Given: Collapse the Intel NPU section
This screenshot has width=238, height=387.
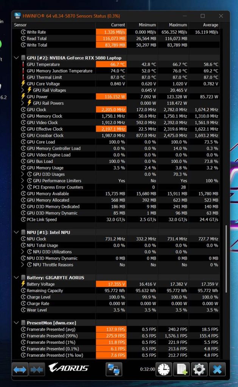Looking at the screenshot, I should (x=16, y=232).
